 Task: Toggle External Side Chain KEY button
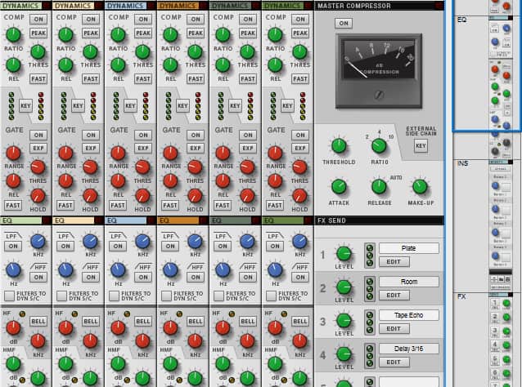coord(421,145)
